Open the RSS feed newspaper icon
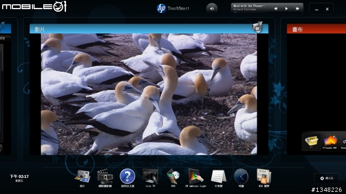 pyautogui.click(x=264, y=176)
